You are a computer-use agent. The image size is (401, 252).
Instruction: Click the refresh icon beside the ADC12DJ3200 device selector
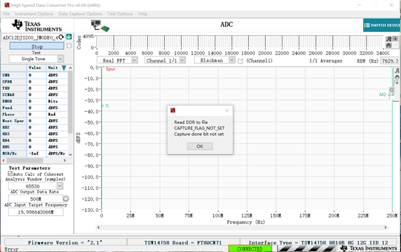[61, 38]
